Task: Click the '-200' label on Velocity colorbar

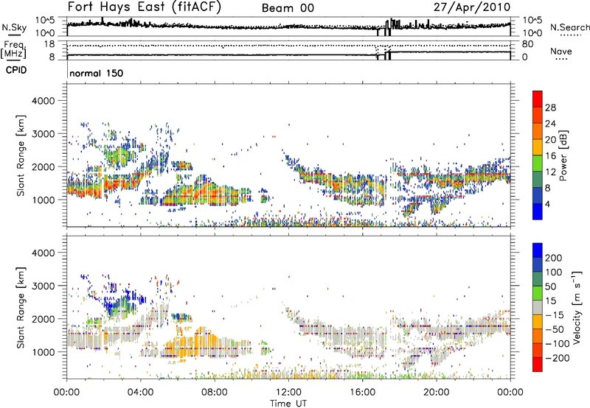Action: [x=557, y=358]
